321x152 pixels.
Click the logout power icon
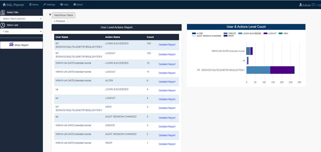point(313,5)
